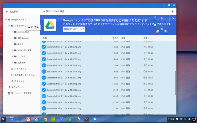Launch Chrome browser from the shelf
Viewport: 197px width, 123px height.
pos(45,119)
